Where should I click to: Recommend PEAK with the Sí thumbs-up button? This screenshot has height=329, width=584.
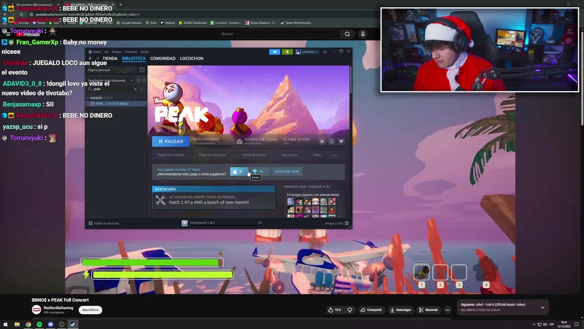coord(239,171)
